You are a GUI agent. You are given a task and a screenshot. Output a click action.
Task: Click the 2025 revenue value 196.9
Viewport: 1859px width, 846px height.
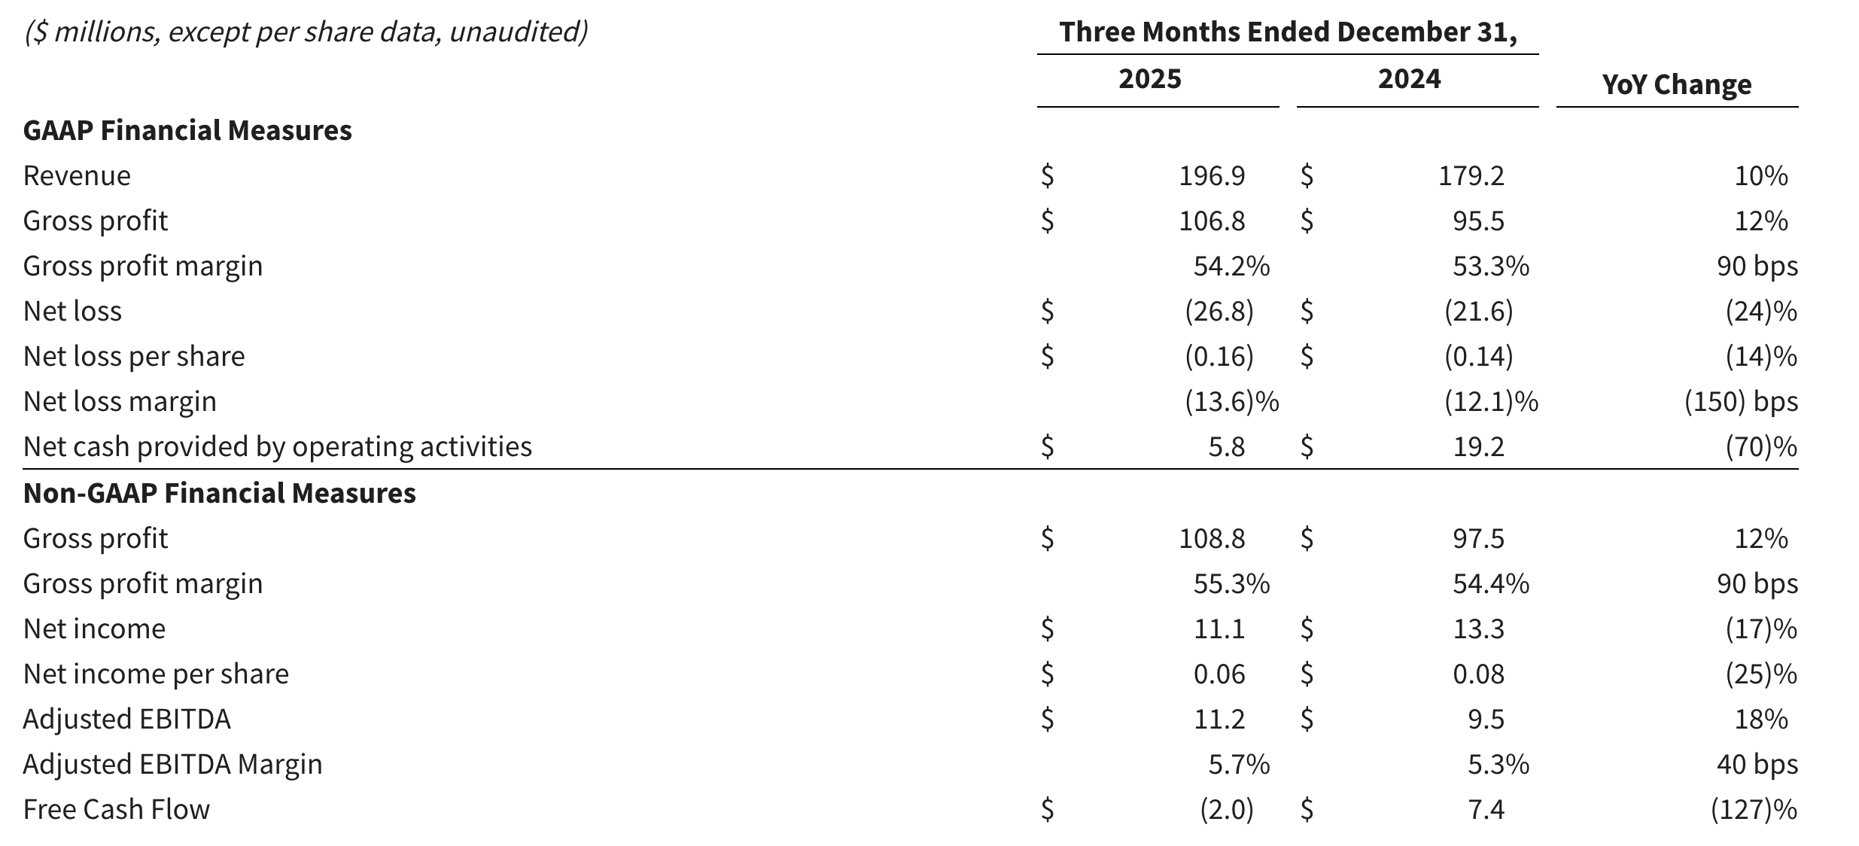(x=1212, y=176)
